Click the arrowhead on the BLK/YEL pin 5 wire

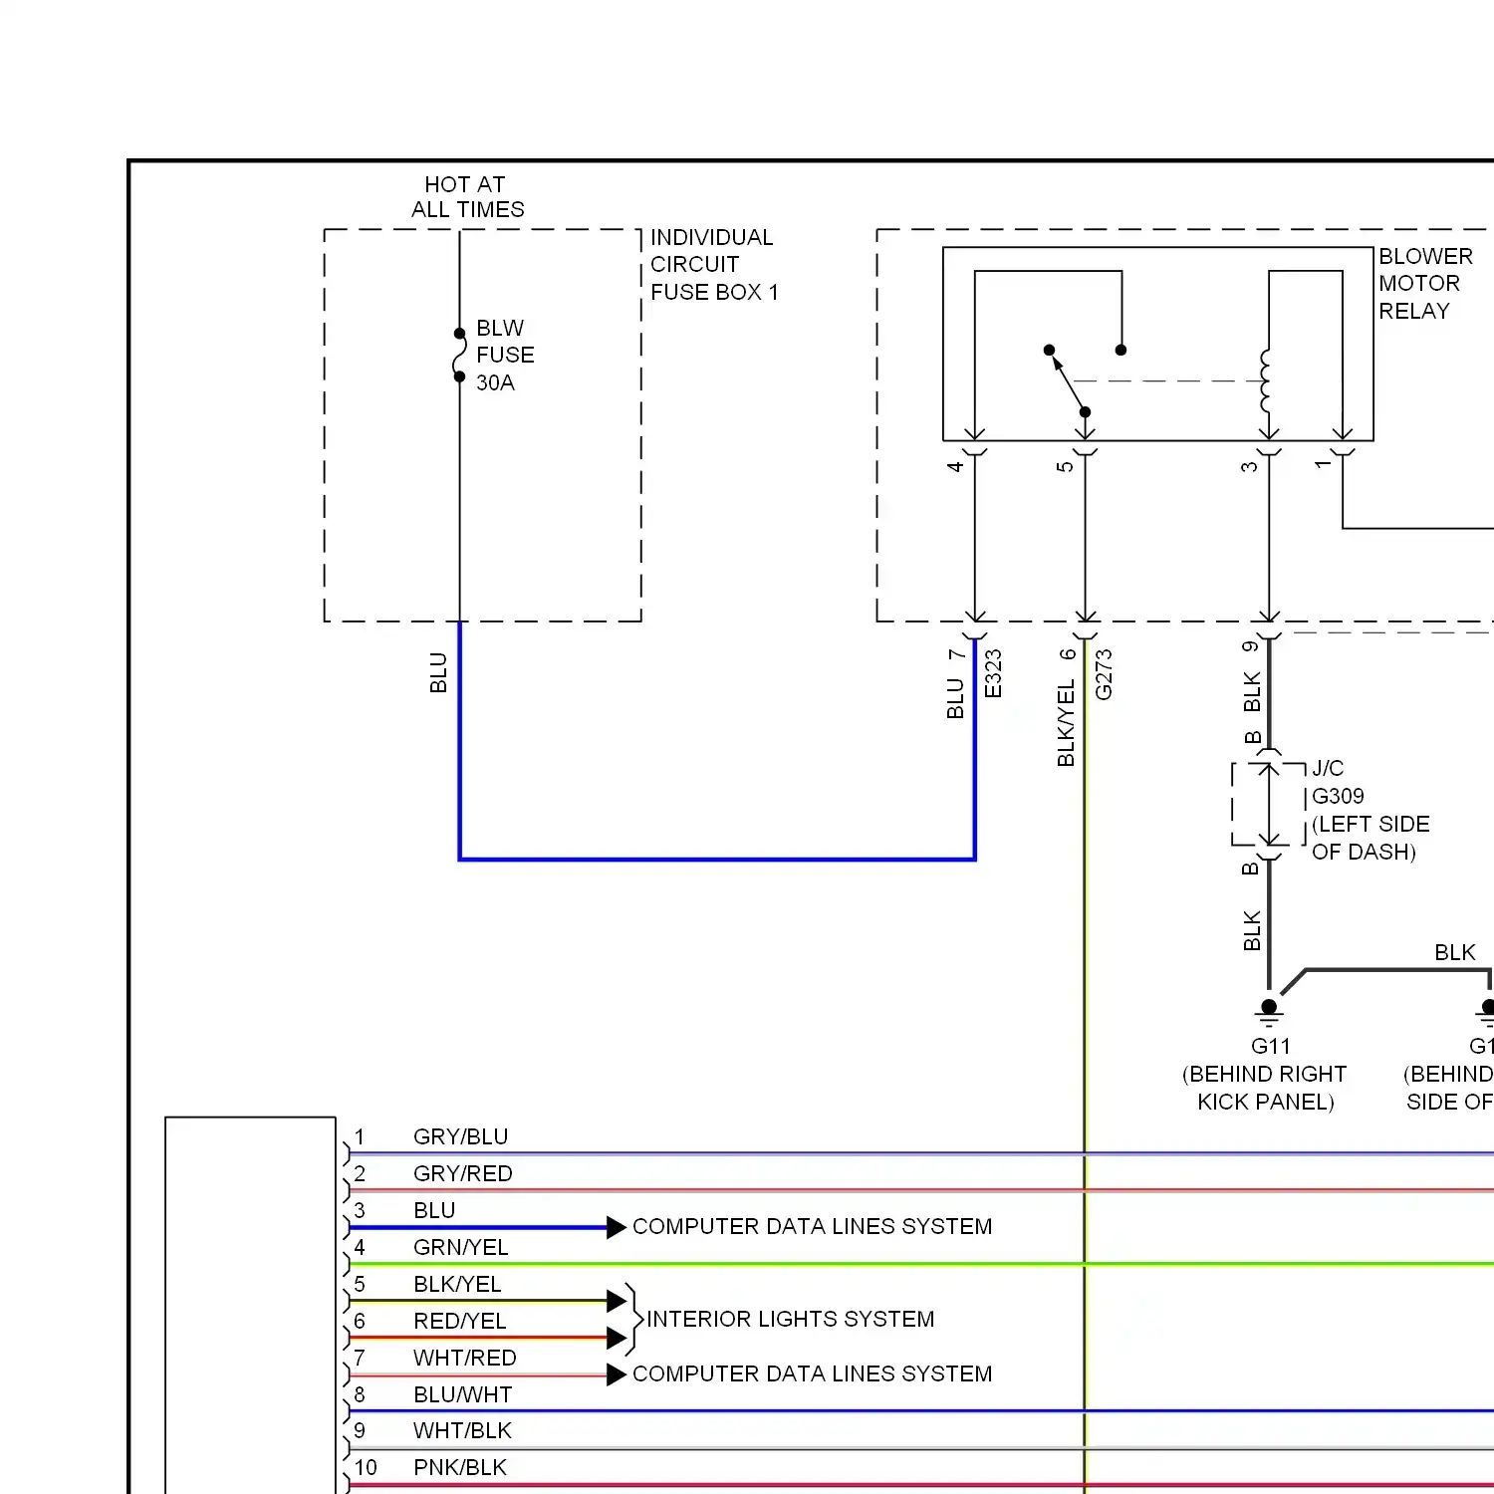(x=617, y=1301)
